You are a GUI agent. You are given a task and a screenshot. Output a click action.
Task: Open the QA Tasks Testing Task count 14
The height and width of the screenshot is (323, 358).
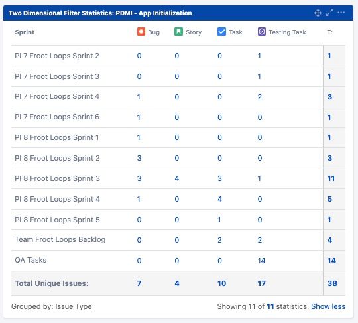pyautogui.click(x=261, y=261)
